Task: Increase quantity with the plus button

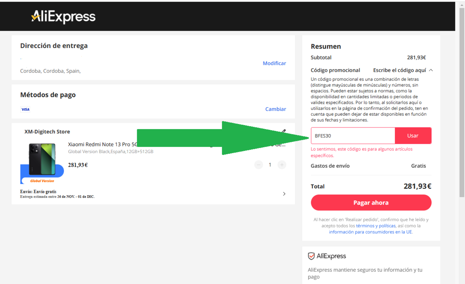Action: (x=282, y=165)
